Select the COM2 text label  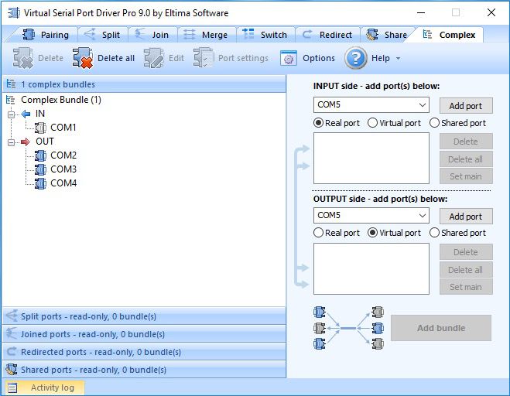pos(63,155)
